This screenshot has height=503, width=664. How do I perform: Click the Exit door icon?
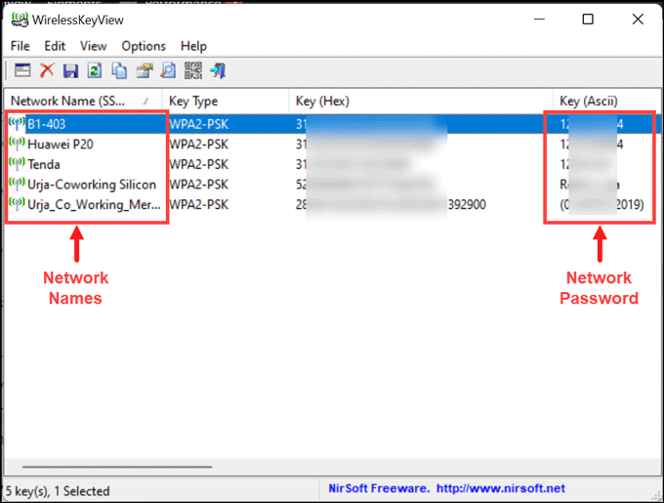218,70
